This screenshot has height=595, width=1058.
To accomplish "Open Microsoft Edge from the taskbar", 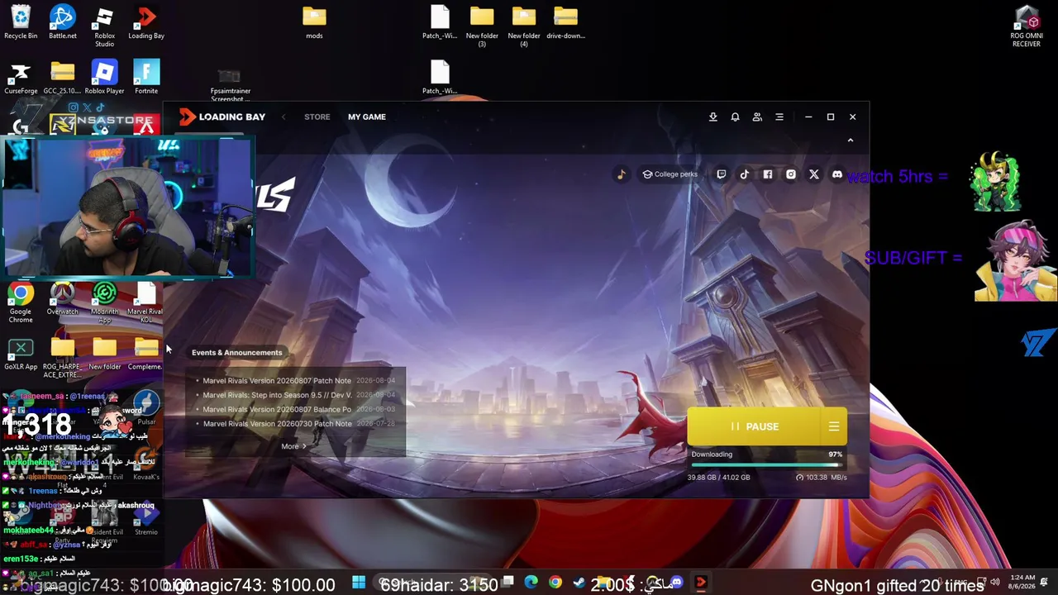I will pos(531,583).
